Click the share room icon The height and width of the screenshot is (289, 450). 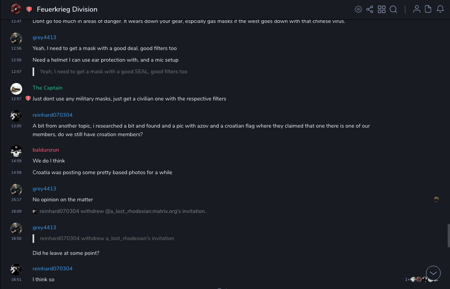[370, 9]
